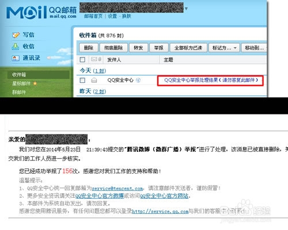288x230 pixels.
Task: Open the http://service.qq.com link
Action: click(x=160, y=212)
